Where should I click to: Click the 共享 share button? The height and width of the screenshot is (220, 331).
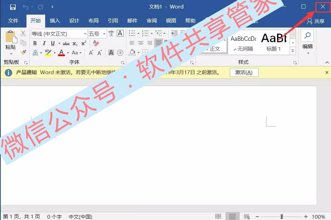tap(316, 21)
